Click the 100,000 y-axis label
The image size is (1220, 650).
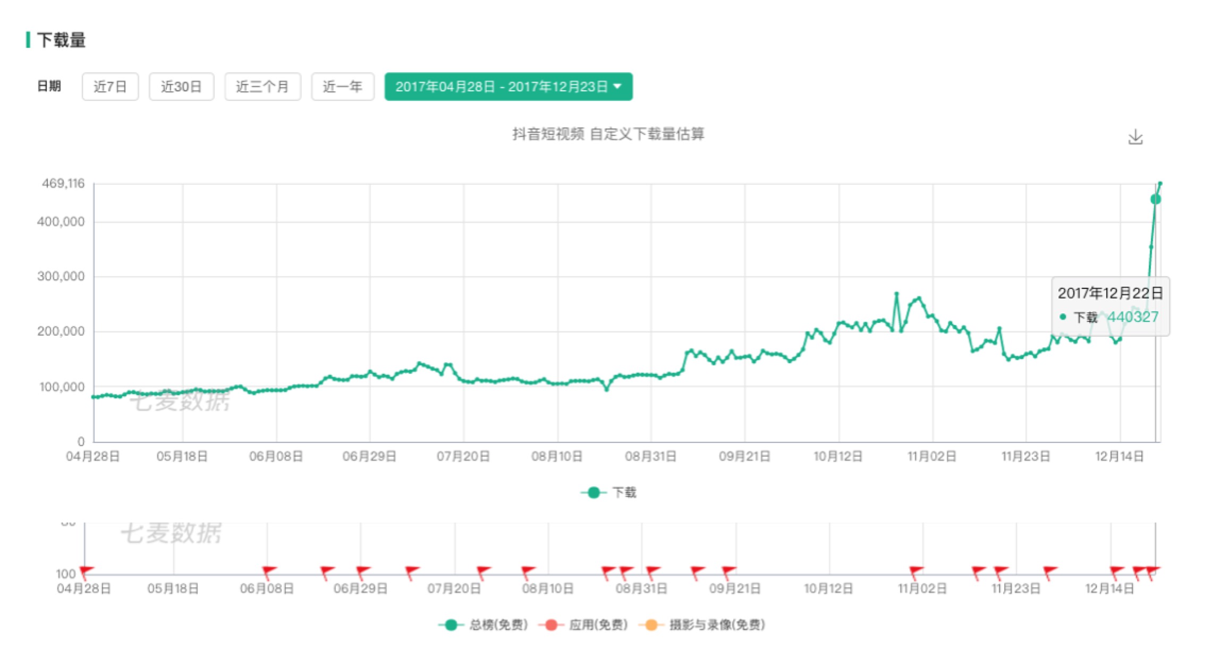point(62,387)
